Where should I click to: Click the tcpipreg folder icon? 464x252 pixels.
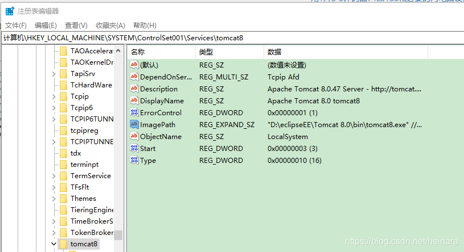(63, 131)
